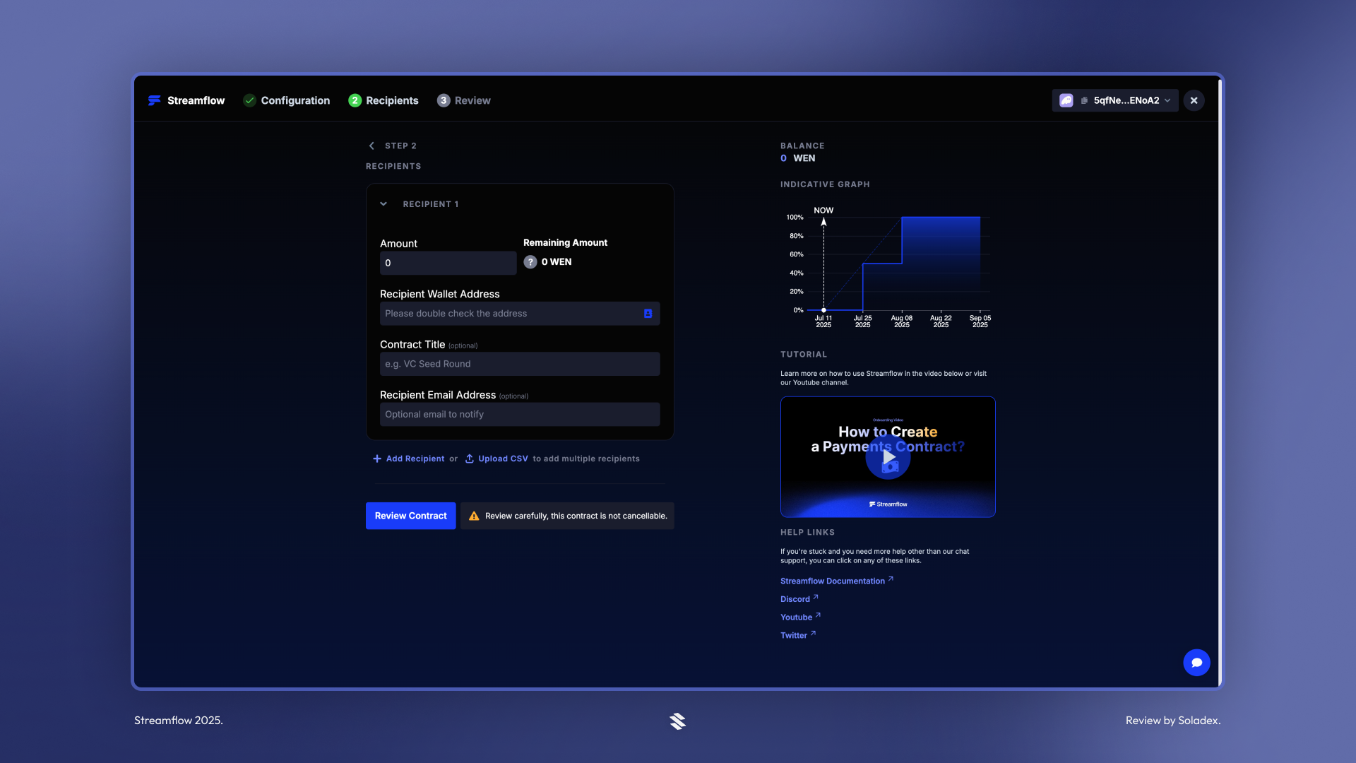Click the 'Aug 08 2025' graph axis label
Screen dimensions: 1356x763
point(901,321)
